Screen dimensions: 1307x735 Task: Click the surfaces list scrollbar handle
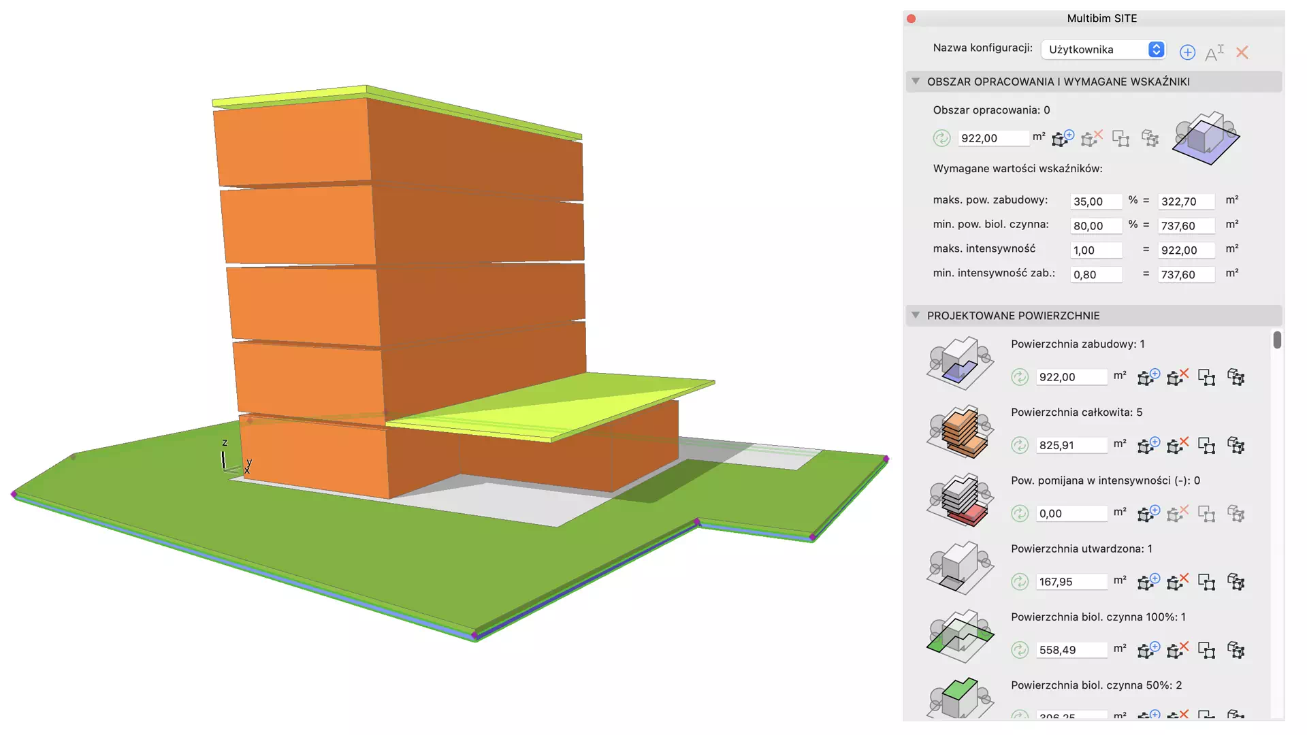tap(1277, 340)
